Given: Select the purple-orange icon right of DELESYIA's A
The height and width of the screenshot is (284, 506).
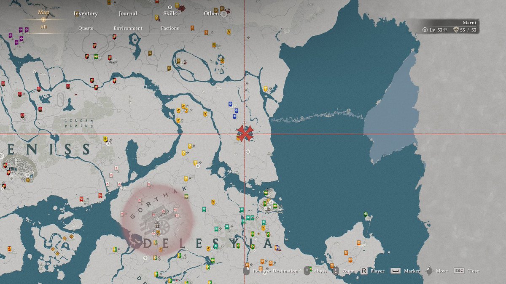Looking at the screenshot, I should (x=277, y=247).
